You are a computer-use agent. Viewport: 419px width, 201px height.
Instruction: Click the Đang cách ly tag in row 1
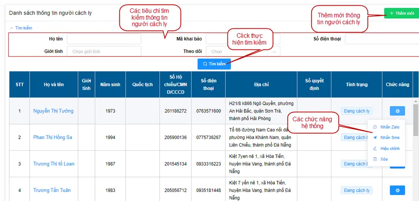click(356, 111)
